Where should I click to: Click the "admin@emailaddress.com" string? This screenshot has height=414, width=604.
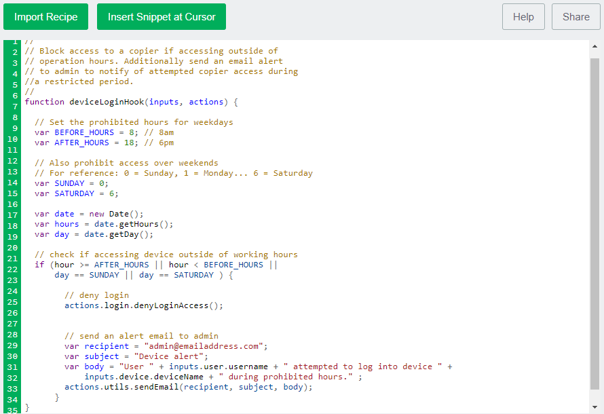pos(204,346)
